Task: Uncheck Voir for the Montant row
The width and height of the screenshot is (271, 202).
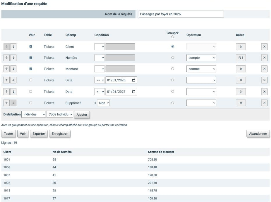Action: 31,69
